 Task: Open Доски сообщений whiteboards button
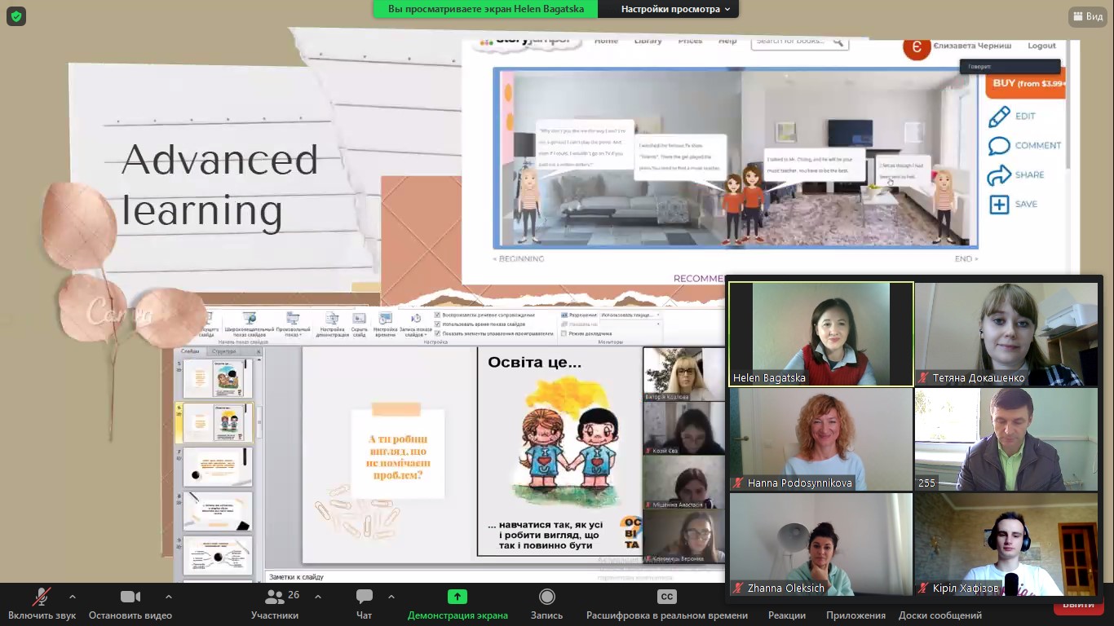tap(939, 615)
